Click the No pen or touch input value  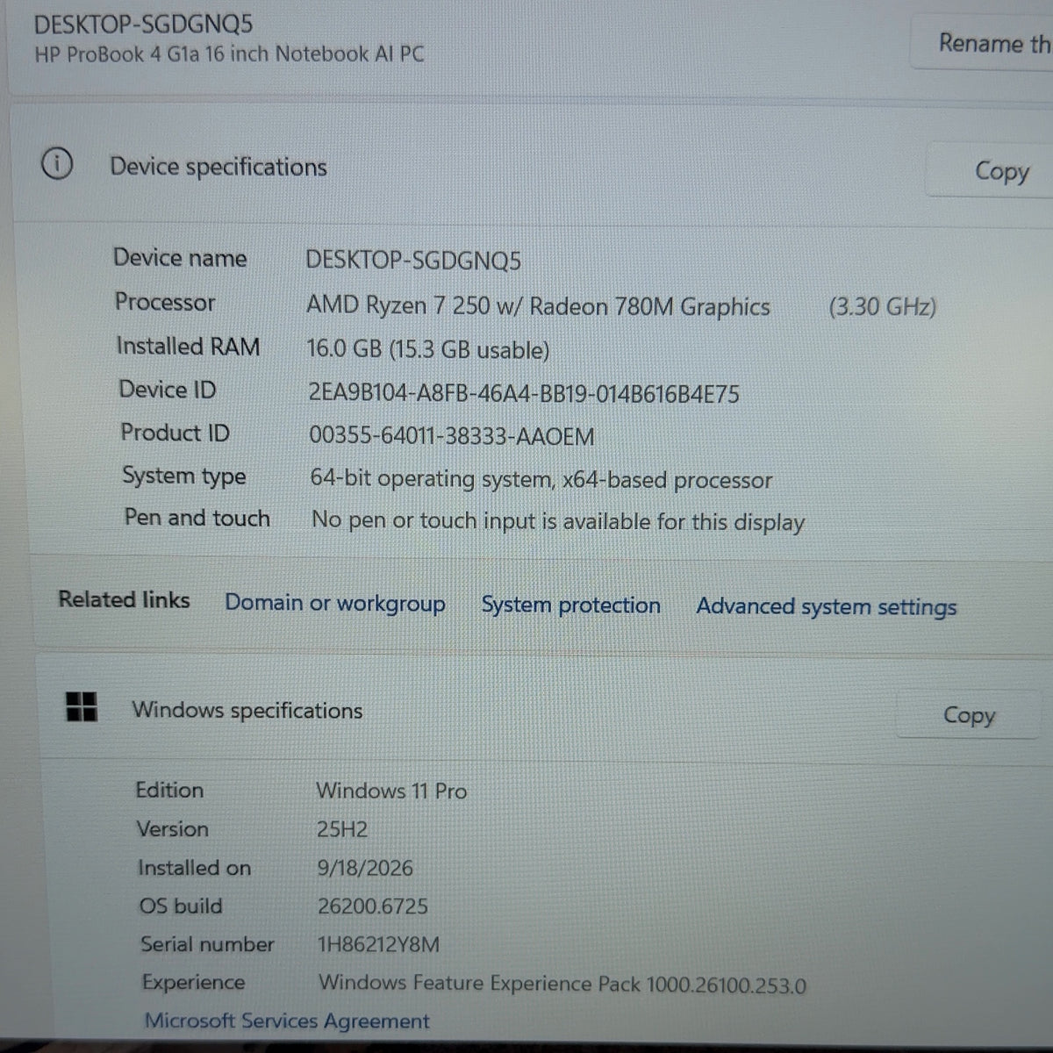[558, 521]
